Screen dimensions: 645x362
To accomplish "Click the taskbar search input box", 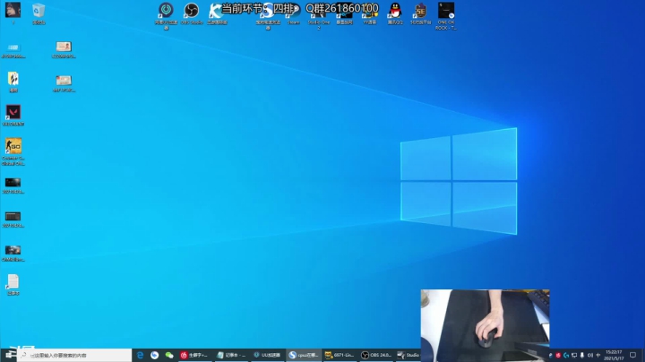I will (75, 355).
